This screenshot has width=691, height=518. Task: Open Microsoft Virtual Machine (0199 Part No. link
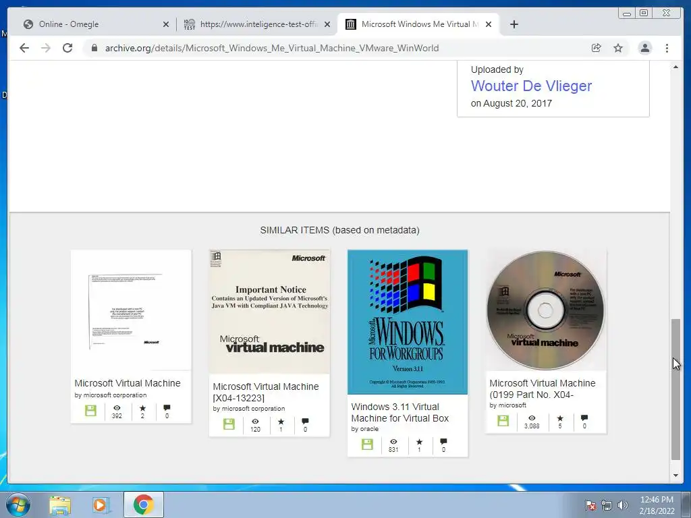[x=542, y=389]
